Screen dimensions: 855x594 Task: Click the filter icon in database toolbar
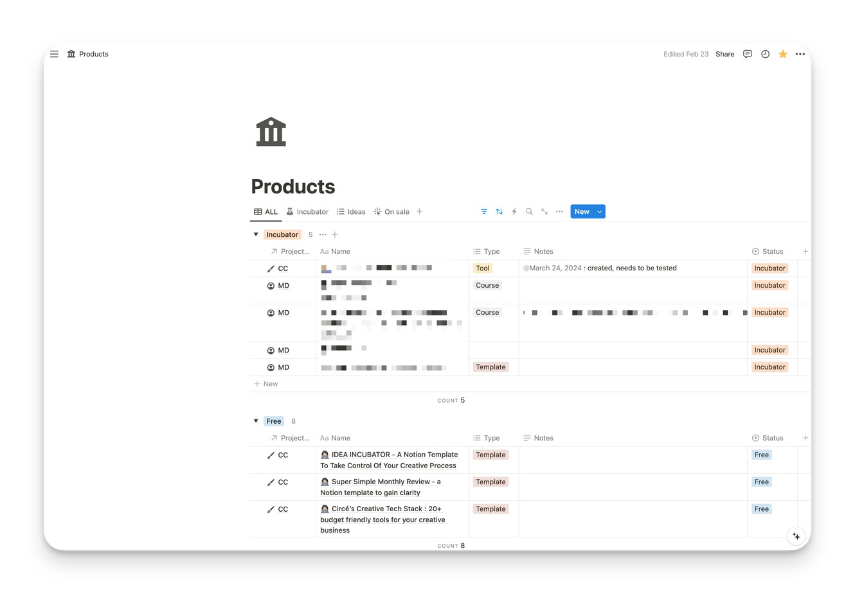(484, 212)
